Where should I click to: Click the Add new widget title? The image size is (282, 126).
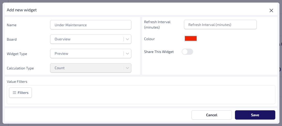pos(22,10)
